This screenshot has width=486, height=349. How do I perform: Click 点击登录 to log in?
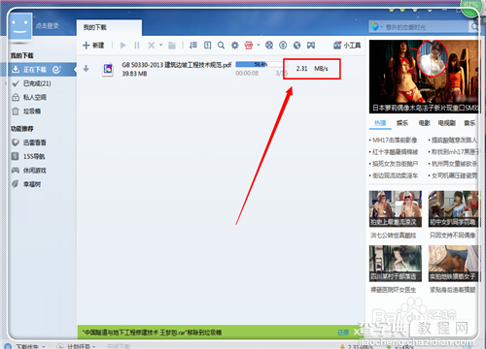pos(48,26)
